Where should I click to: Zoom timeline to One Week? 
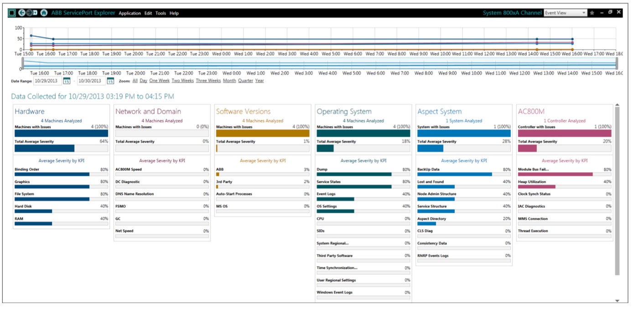160,81
